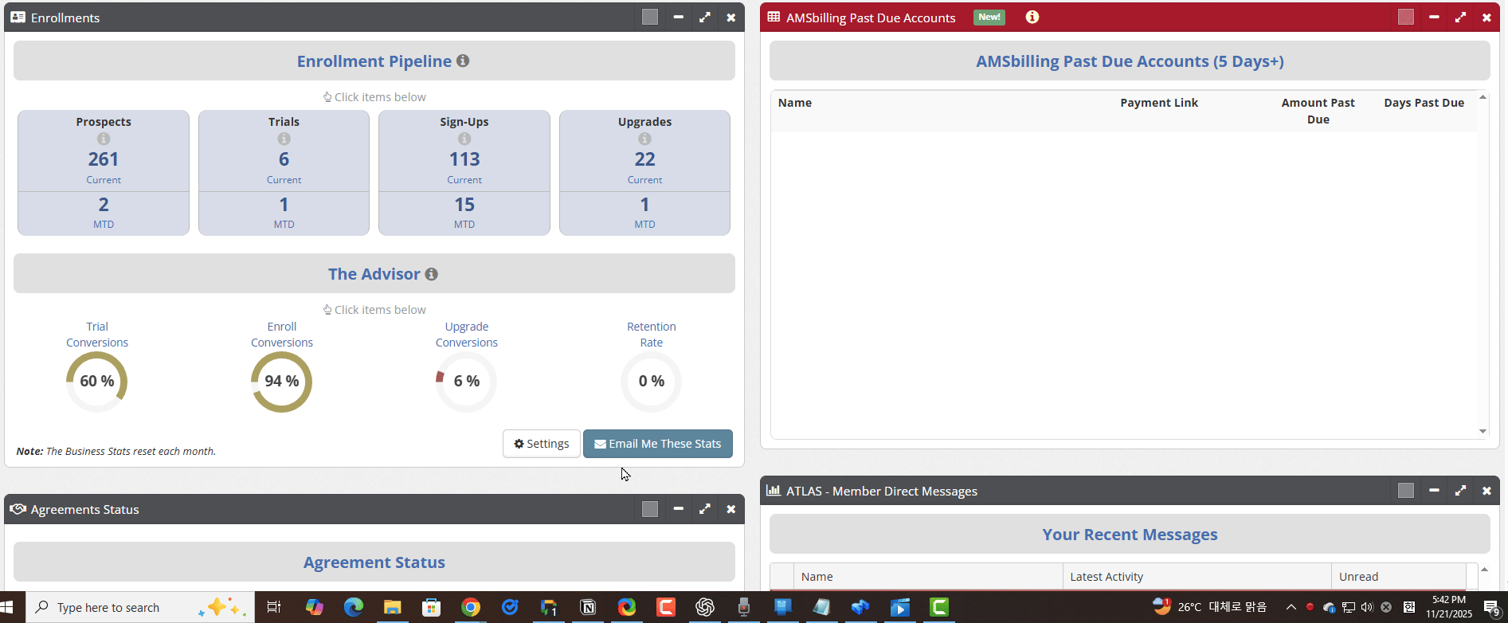
Task: Click info icon beside The Advisor heading
Action: pos(432,274)
